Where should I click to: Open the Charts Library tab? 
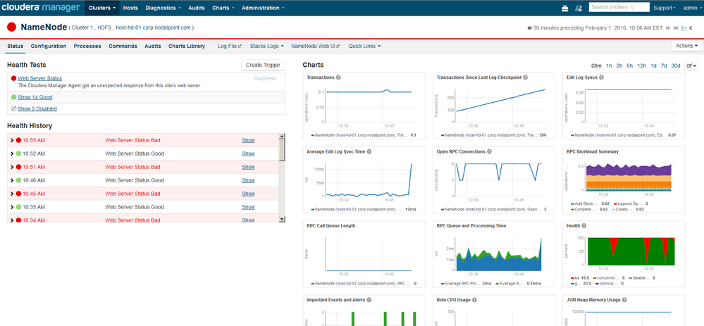click(x=187, y=46)
